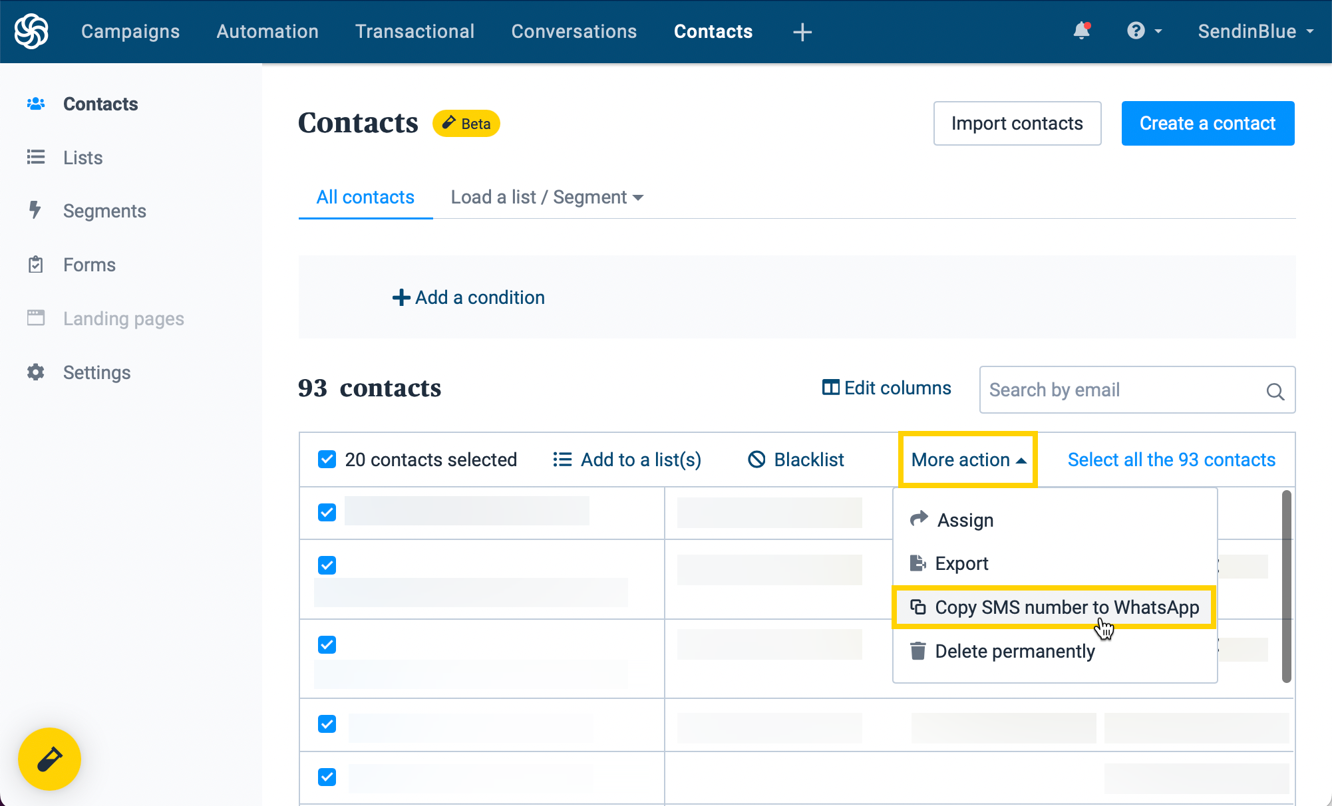Uncheck the 20 contacts selected checkbox

pos(327,459)
